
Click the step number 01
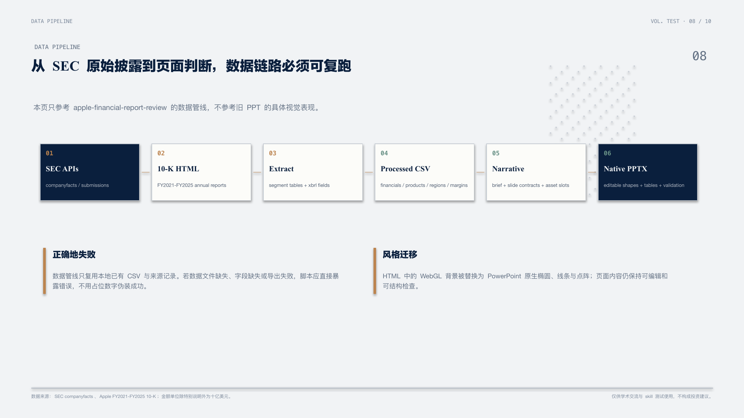pos(49,153)
